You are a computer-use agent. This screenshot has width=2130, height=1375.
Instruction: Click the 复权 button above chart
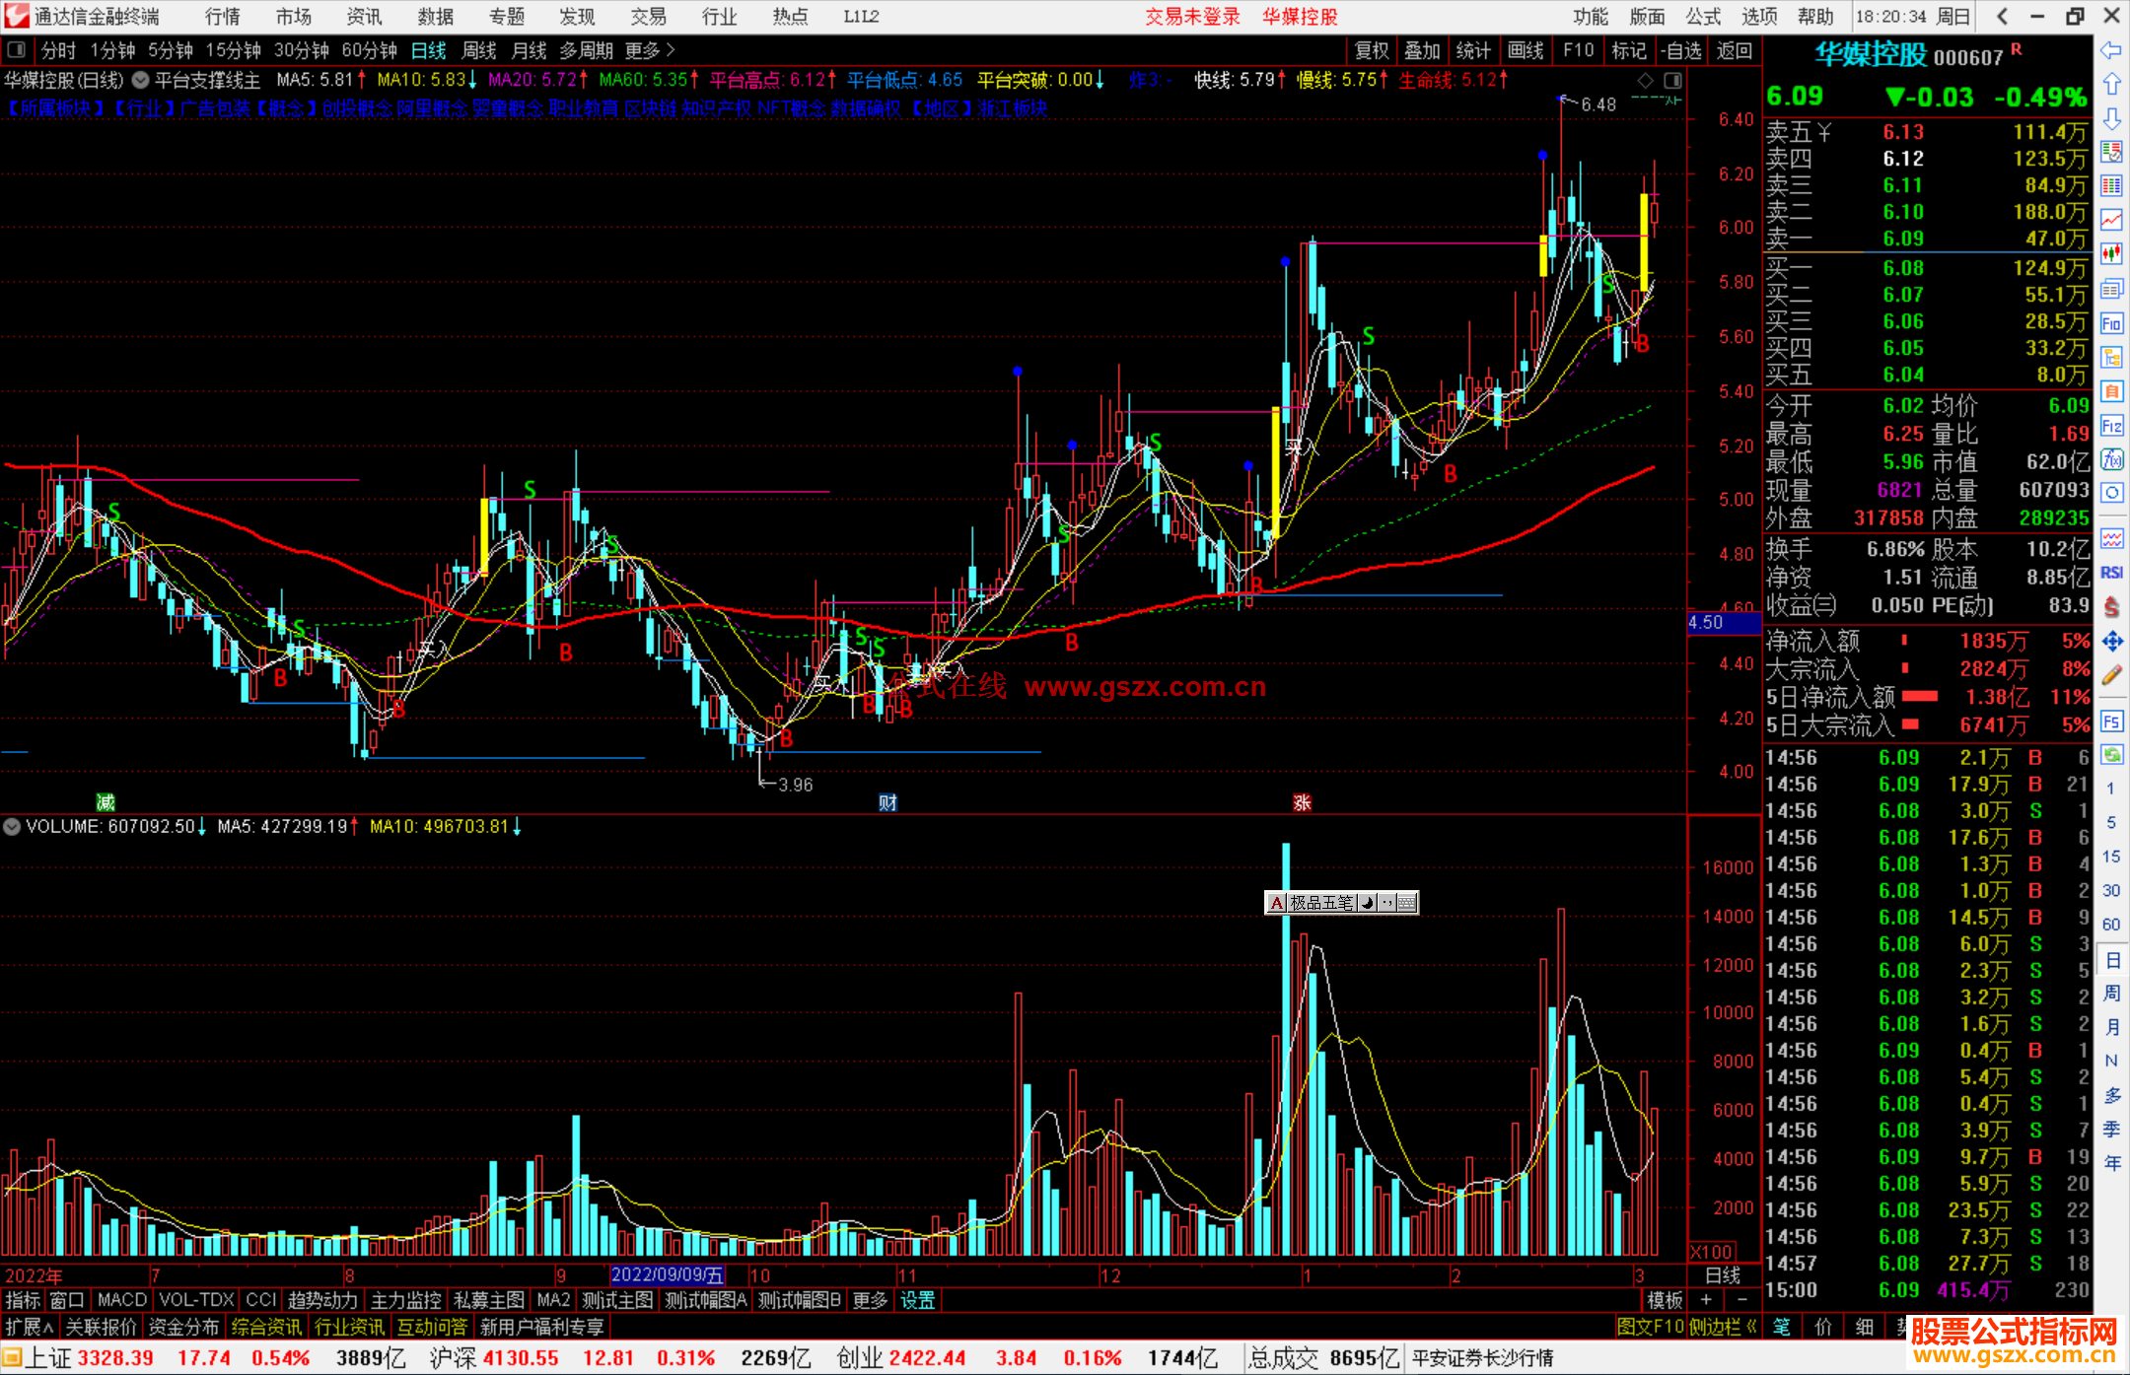1371,50
